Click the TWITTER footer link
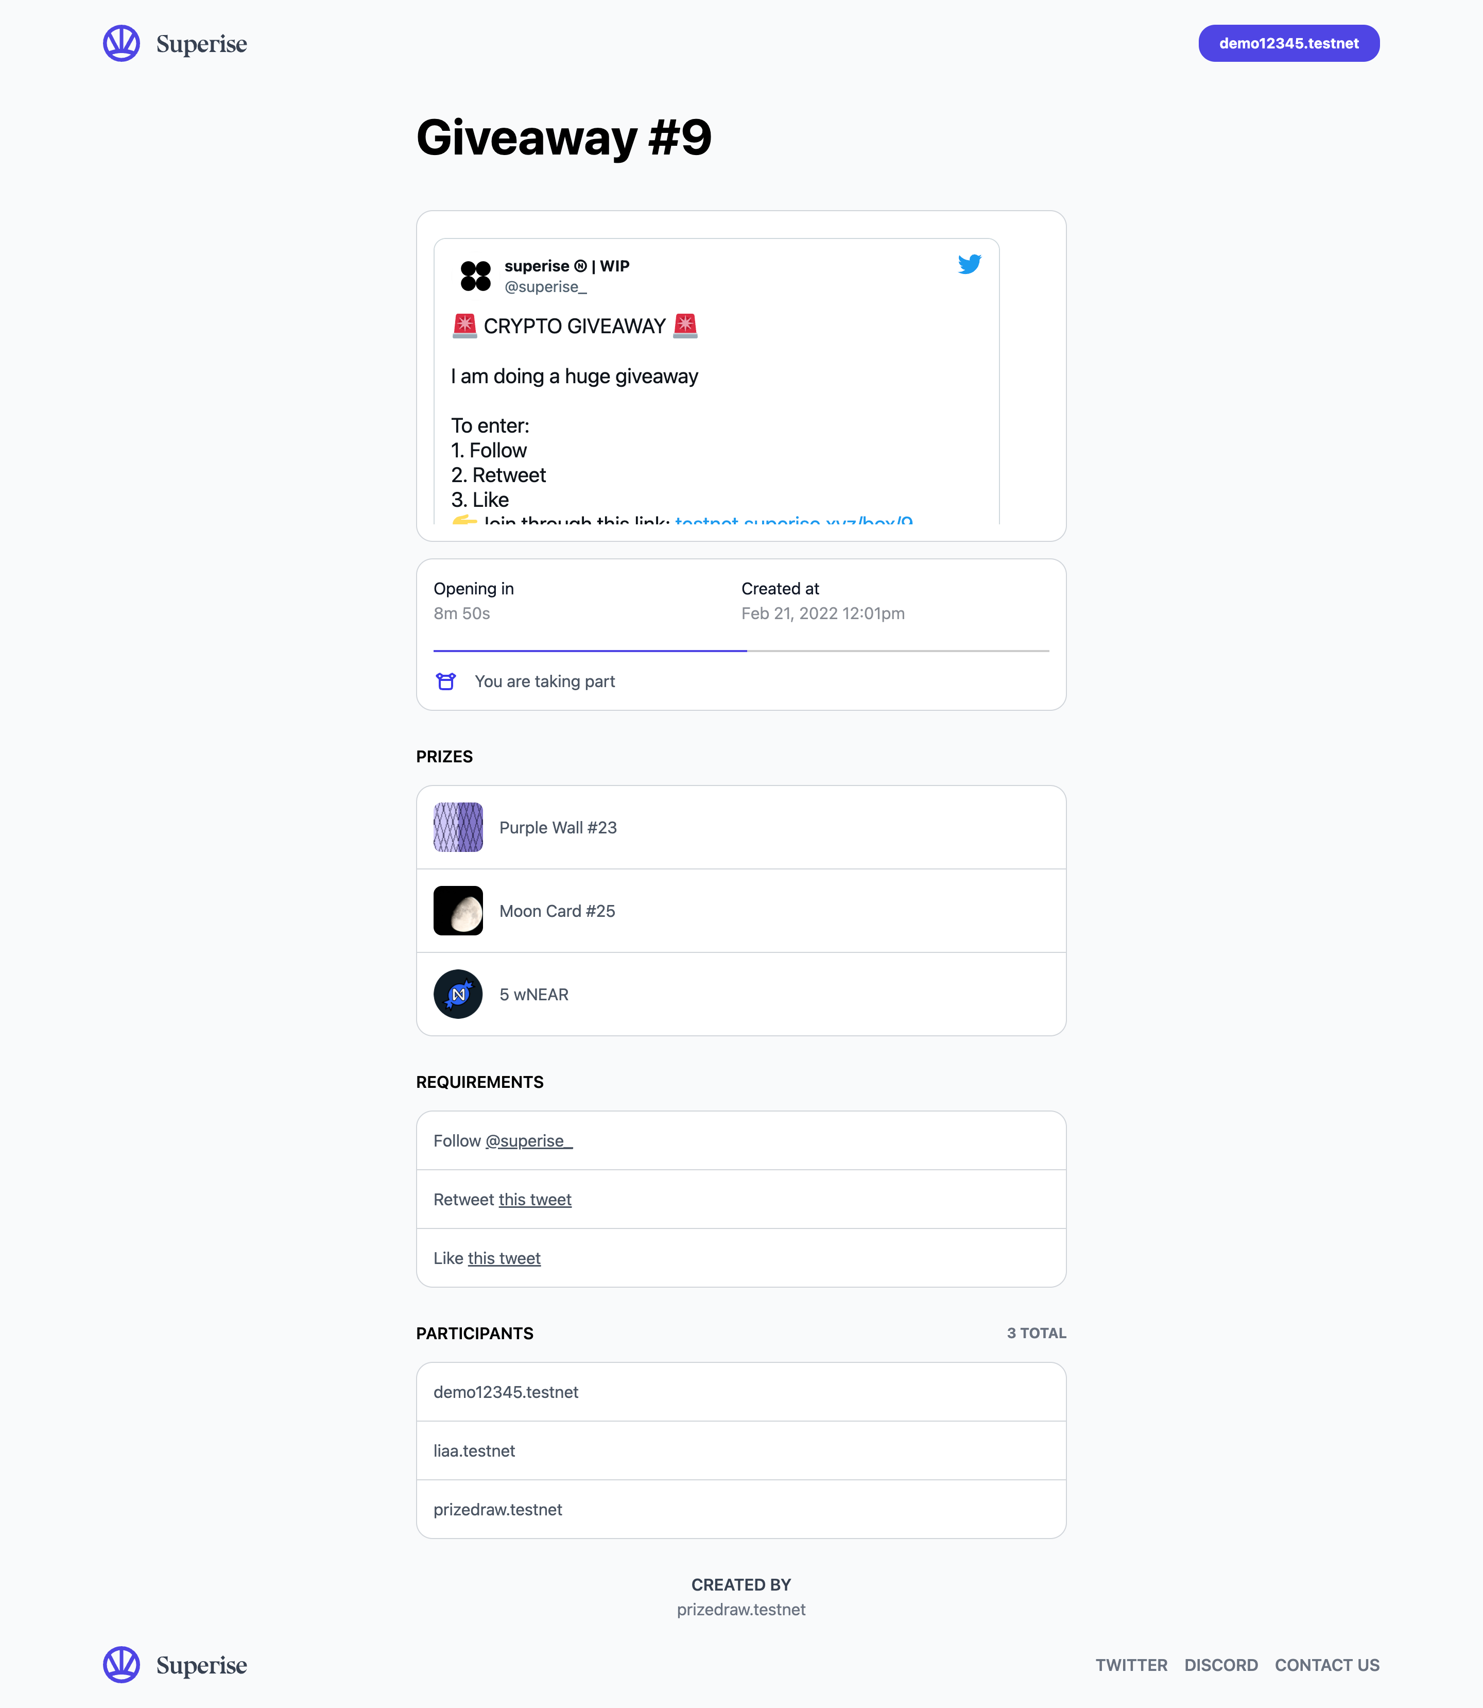The width and height of the screenshot is (1483, 1708). pyautogui.click(x=1131, y=1665)
